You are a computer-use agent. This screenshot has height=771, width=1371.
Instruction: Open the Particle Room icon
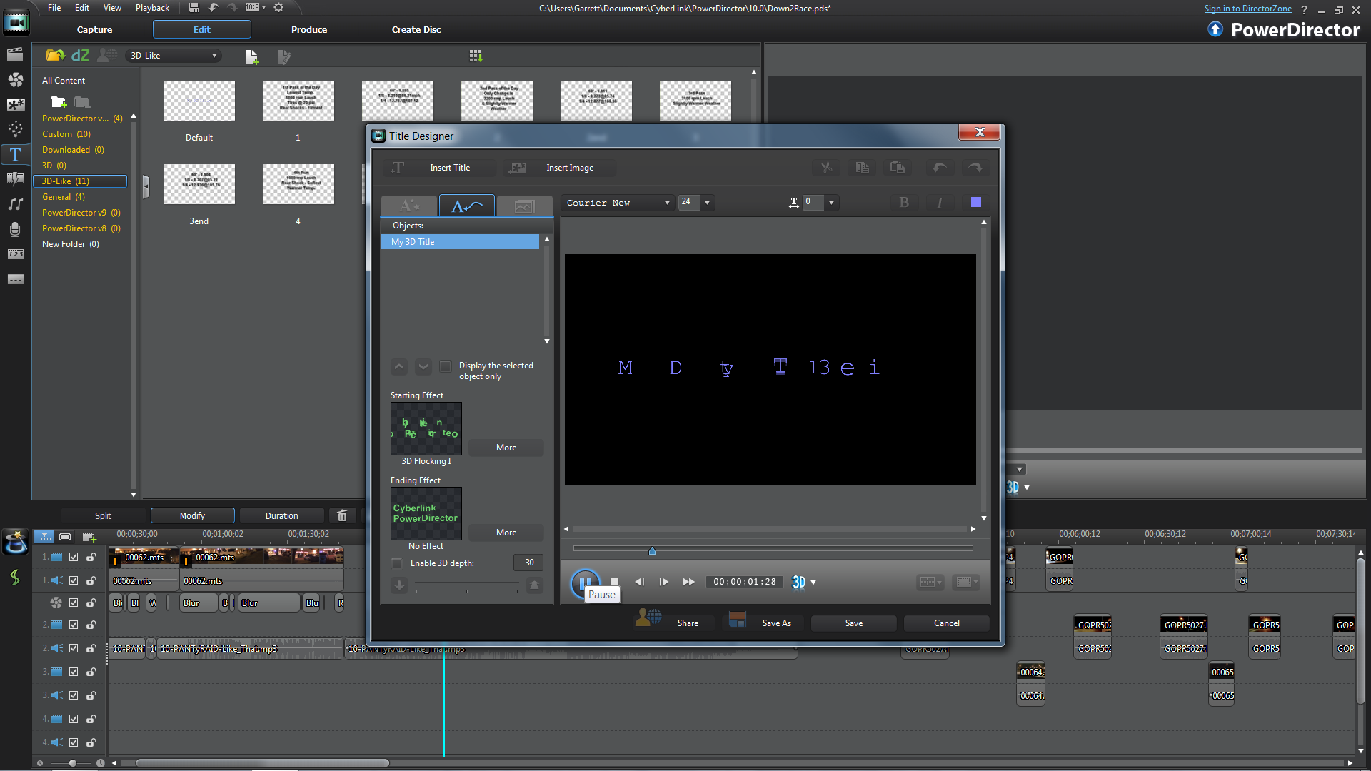(x=15, y=129)
